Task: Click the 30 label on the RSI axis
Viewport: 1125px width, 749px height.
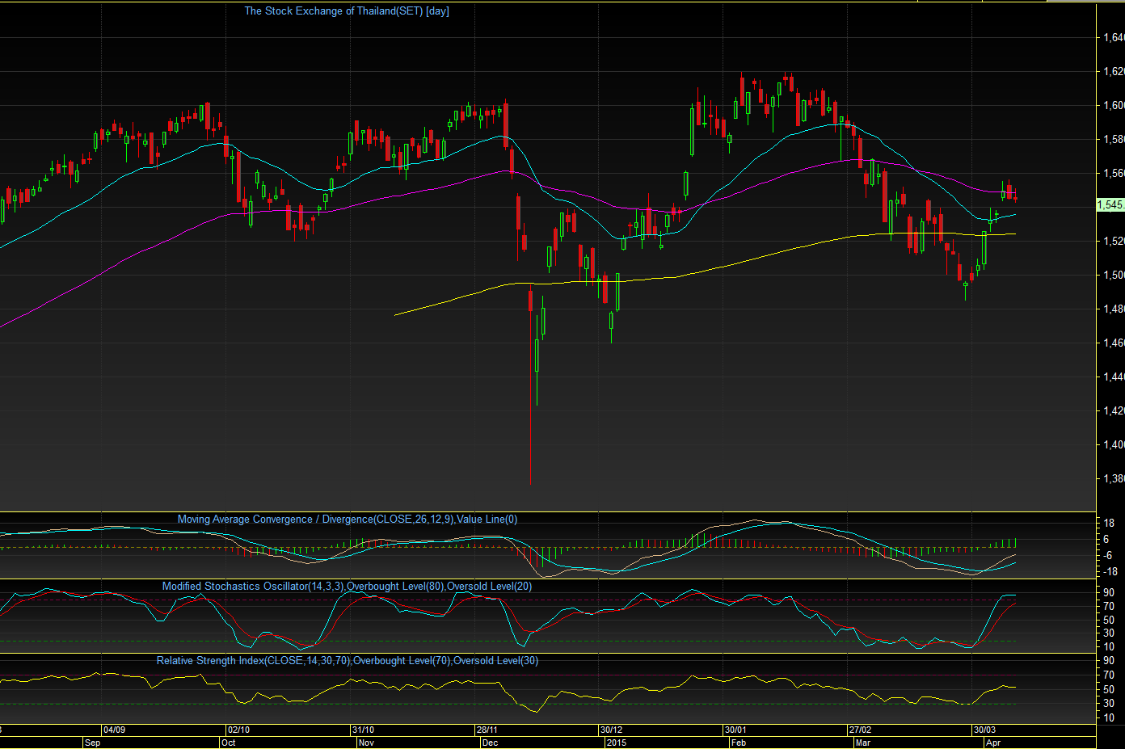Action: 1109,704
